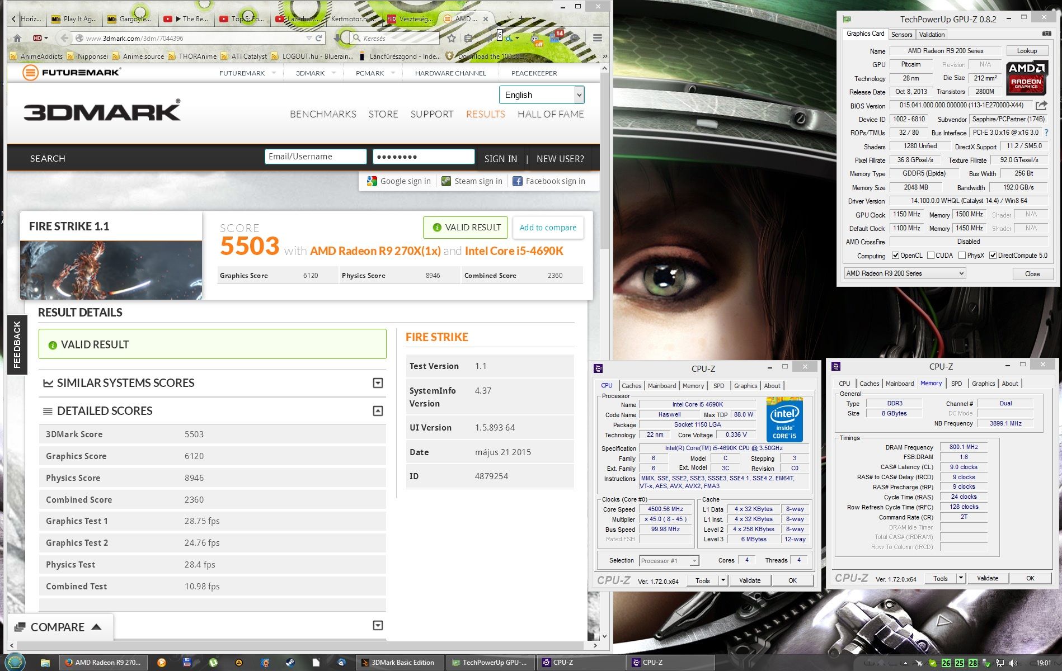This screenshot has height=671, width=1062.
Task: Collapse the Detailed Scores section
Action: point(378,411)
